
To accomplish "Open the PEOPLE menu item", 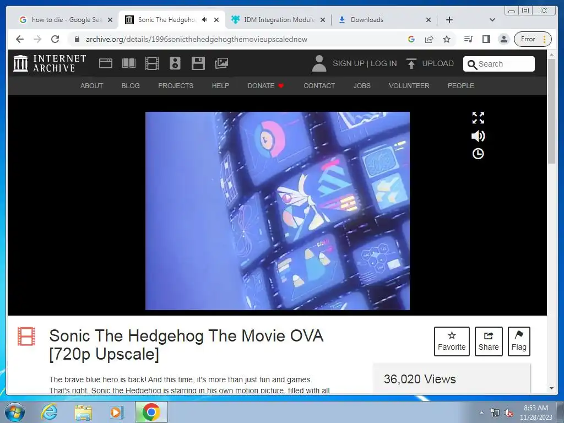I will (x=461, y=85).
